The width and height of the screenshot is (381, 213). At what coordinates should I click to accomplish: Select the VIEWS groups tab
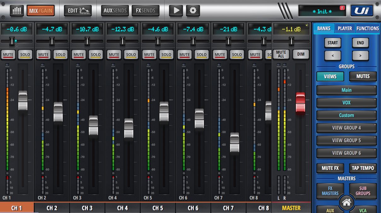[x=330, y=76]
